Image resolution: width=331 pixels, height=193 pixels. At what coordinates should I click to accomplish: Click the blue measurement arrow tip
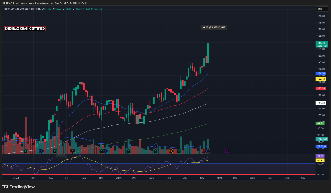(x=214, y=33)
